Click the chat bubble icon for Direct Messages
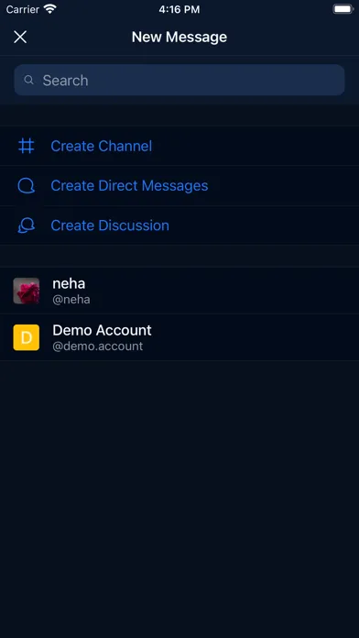Image resolution: width=359 pixels, height=638 pixels. click(x=27, y=185)
